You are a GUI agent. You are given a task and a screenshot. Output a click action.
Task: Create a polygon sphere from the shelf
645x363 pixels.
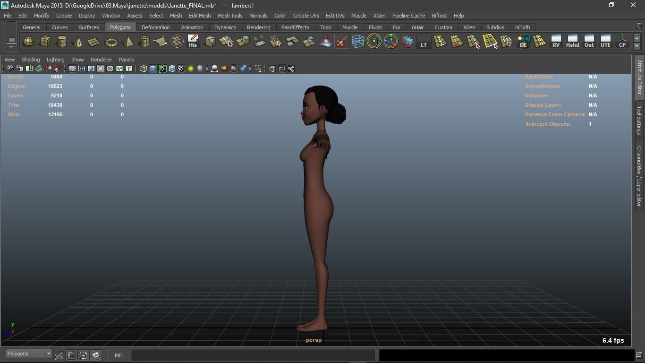(x=29, y=42)
